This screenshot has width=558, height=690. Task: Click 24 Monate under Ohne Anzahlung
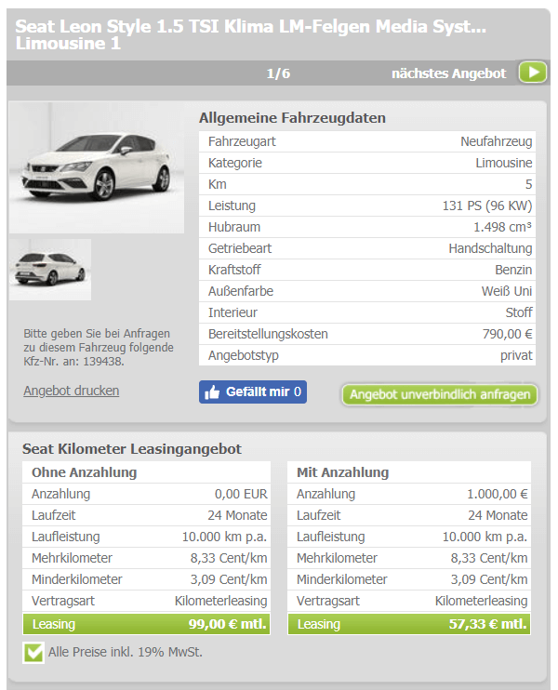(237, 515)
